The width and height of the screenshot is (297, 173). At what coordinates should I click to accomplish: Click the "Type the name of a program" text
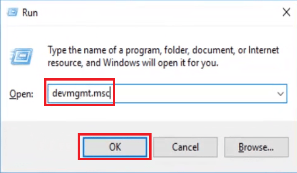pos(105,50)
